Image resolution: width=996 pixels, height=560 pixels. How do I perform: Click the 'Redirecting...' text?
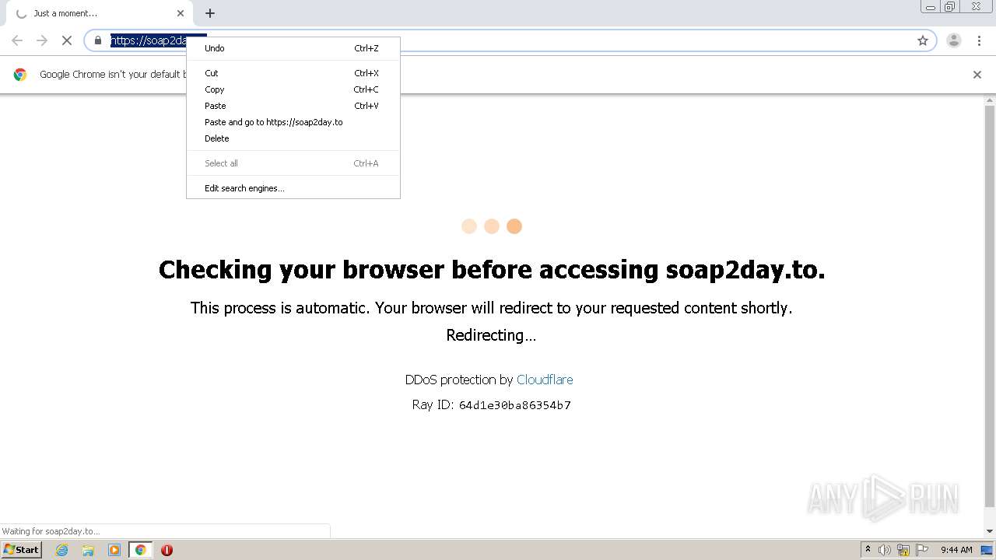(491, 335)
